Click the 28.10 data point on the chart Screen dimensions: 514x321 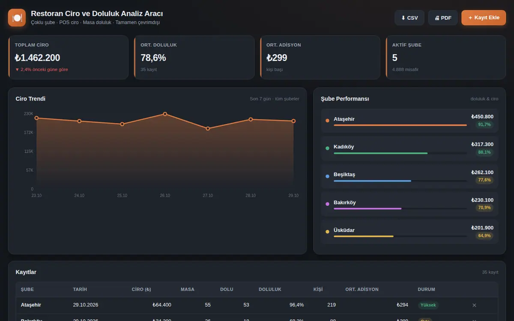click(x=251, y=119)
